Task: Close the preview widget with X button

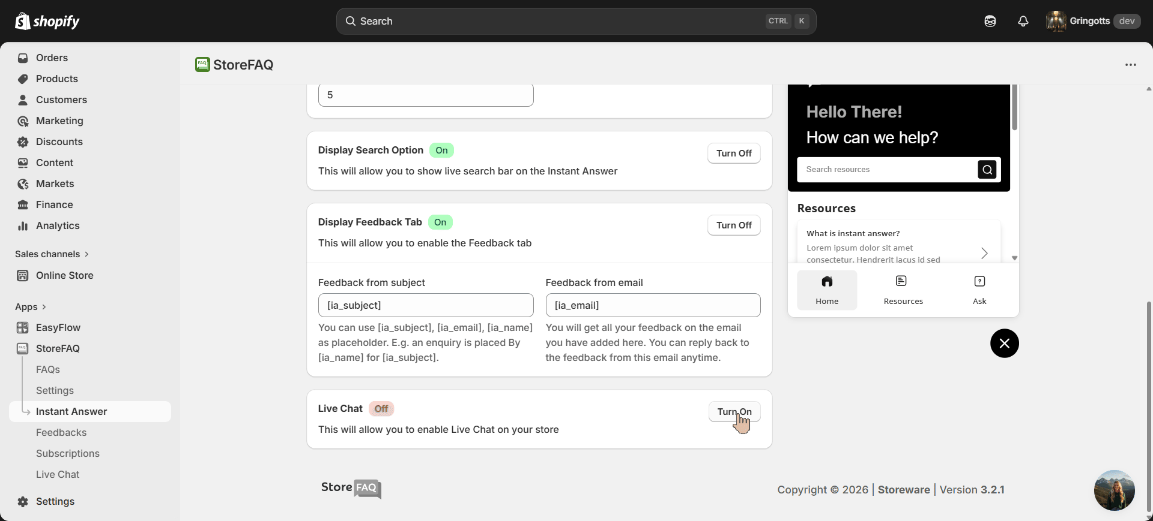Action: [x=1005, y=344]
